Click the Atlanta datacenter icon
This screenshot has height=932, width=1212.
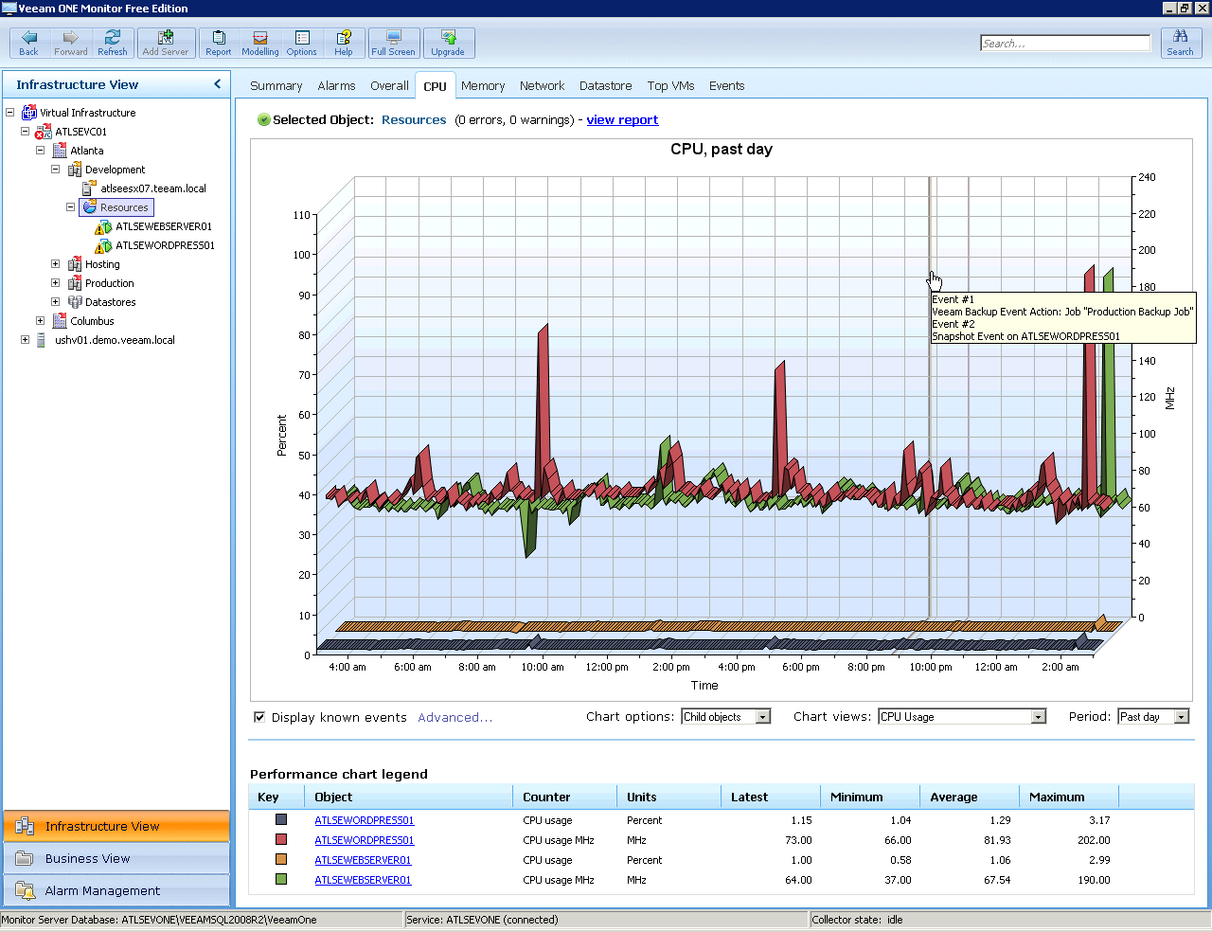(x=60, y=151)
